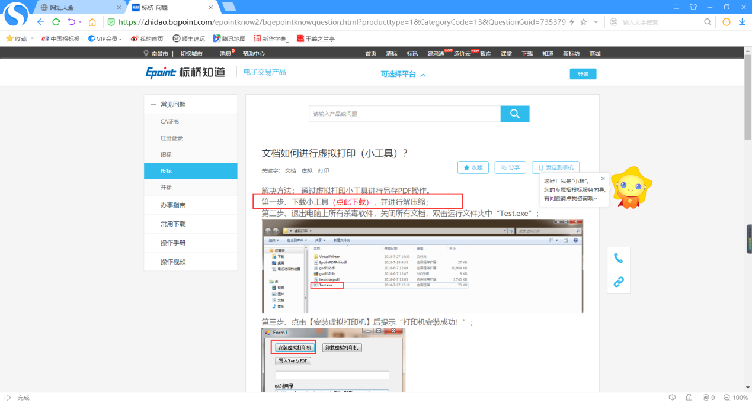
Task: Bookmark page with the address bar star
Action: click(x=584, y=22)
